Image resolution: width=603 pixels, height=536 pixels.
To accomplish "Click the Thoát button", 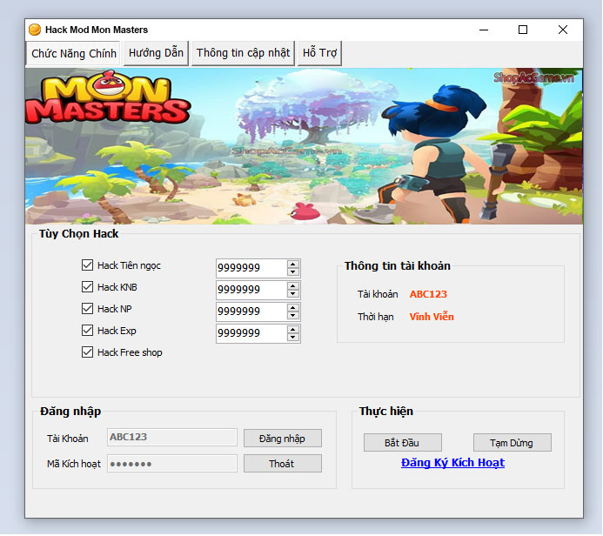I will pos(283,464).
